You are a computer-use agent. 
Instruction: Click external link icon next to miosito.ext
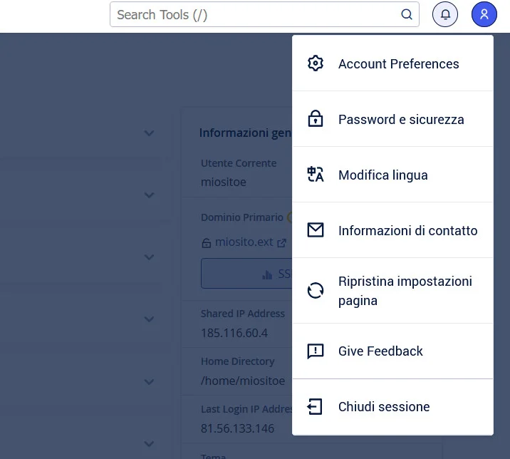click(x=281, y=243)
